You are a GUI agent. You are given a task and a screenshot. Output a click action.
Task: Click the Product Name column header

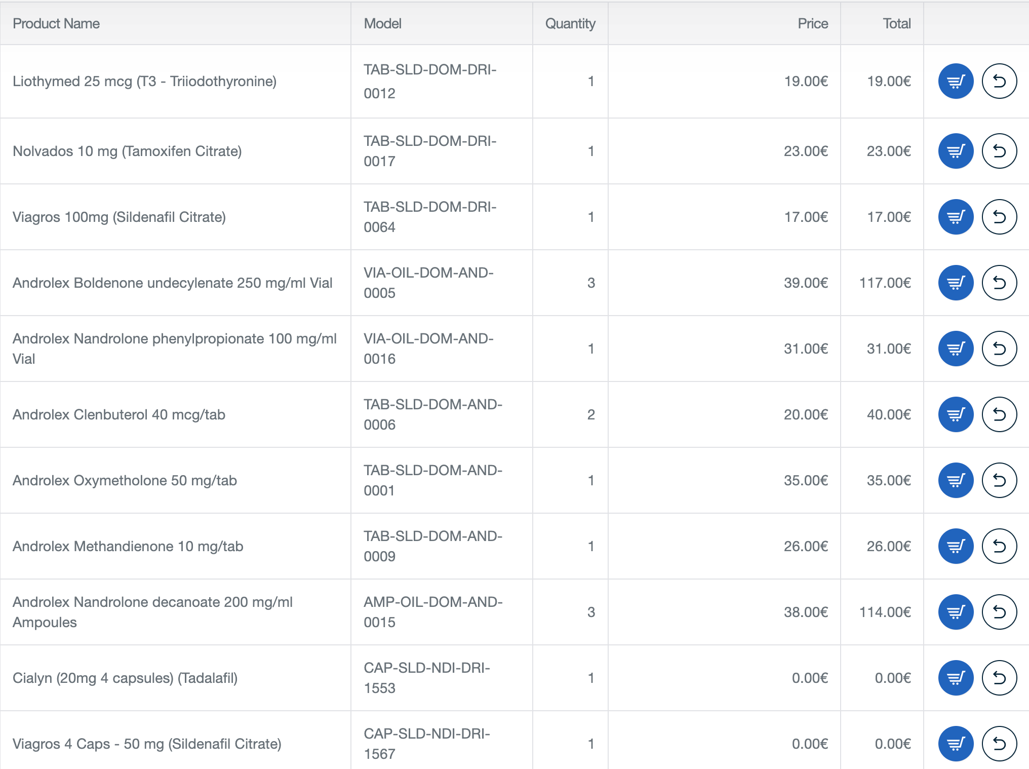[56, 24]
